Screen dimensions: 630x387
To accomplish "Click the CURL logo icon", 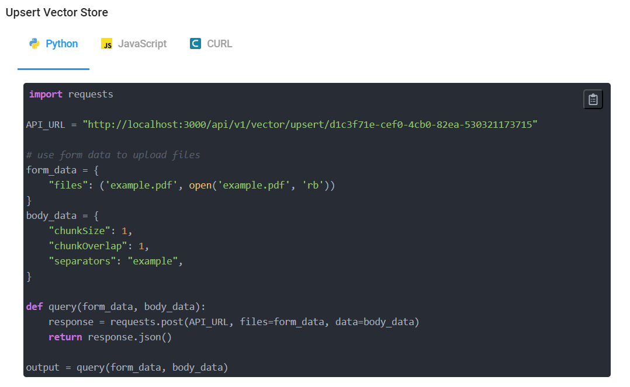I will coord(195,44).
